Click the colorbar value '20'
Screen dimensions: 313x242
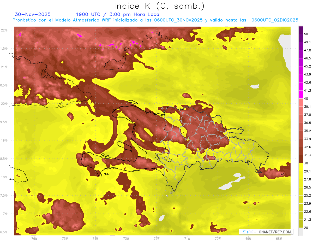[x=306, y=228]
